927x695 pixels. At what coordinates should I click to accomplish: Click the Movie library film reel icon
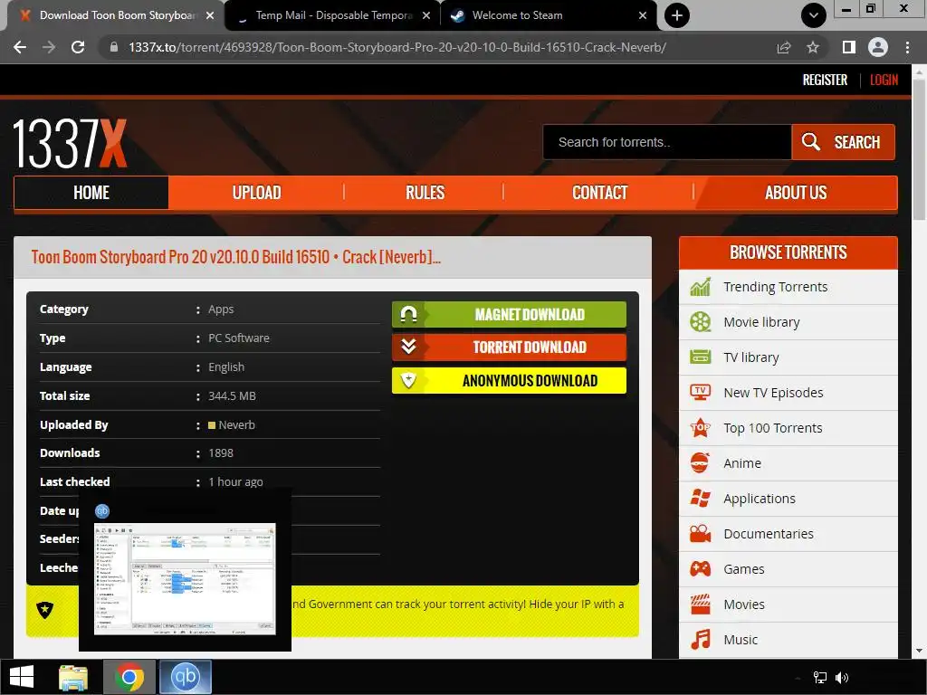pyautogui.click(x=701, y=322)
